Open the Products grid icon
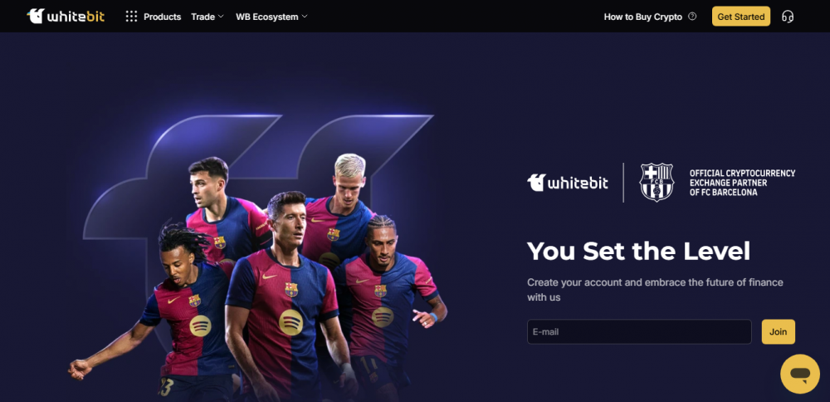The height and width of the screenshot is (402, 830). 131,17
